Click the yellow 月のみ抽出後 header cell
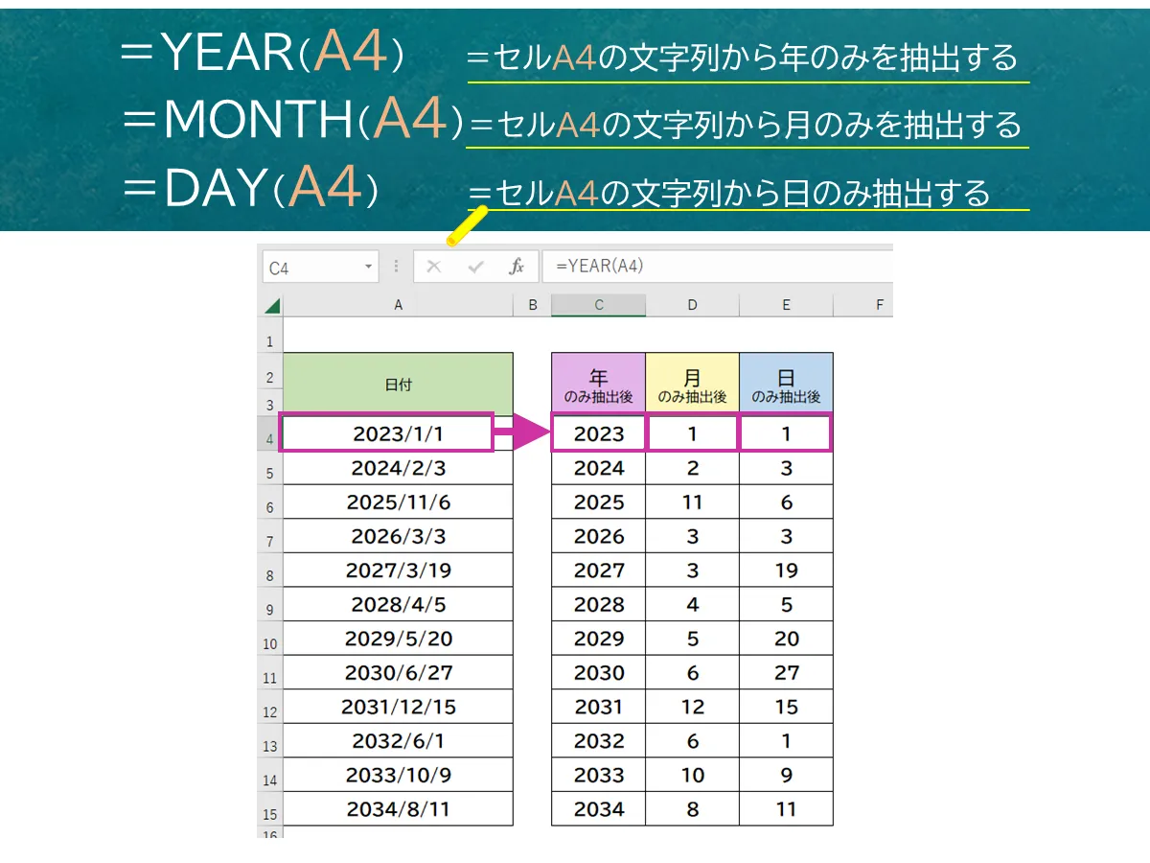 pyautogui.click(x=692, y=382)
